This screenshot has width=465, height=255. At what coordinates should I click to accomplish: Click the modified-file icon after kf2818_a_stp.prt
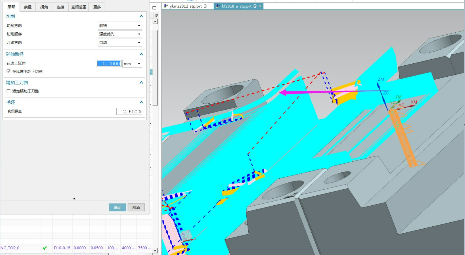pos(255,6)
